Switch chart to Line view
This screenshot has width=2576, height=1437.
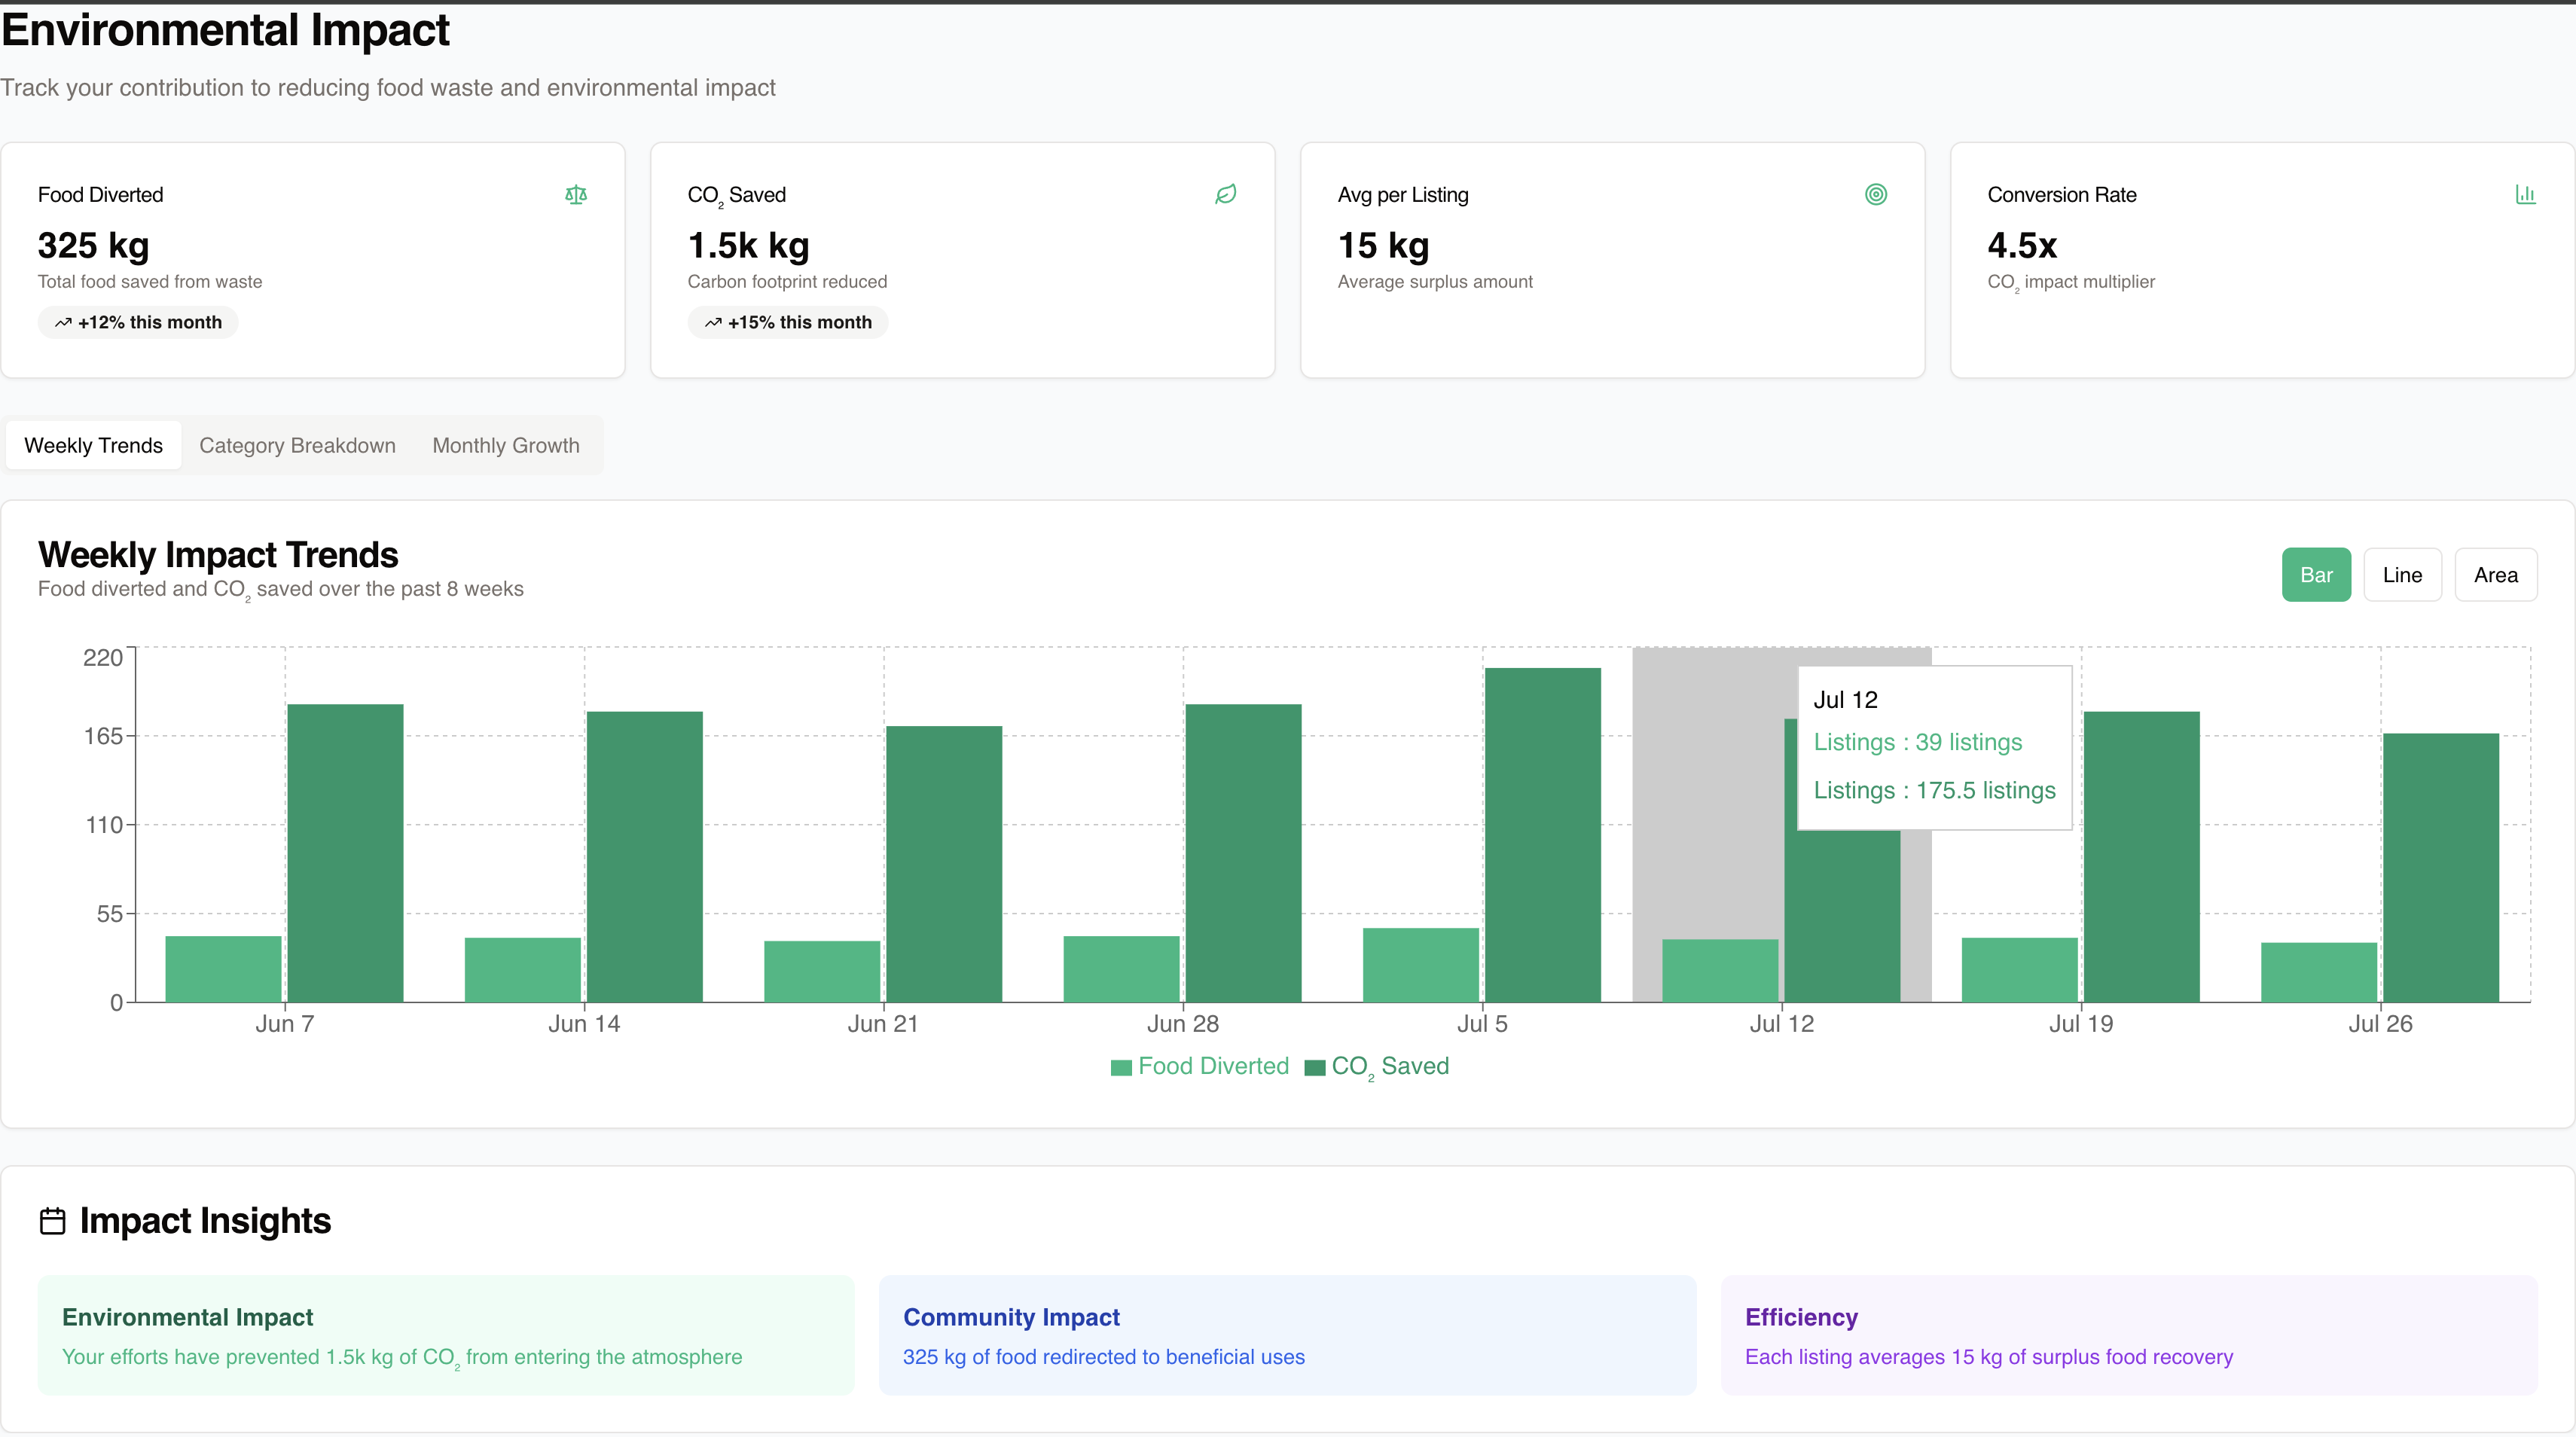[2401, 574]
